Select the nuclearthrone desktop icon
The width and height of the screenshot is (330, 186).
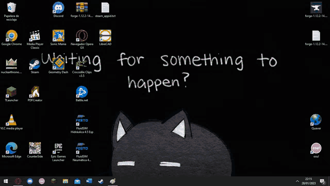coord(11,66)
